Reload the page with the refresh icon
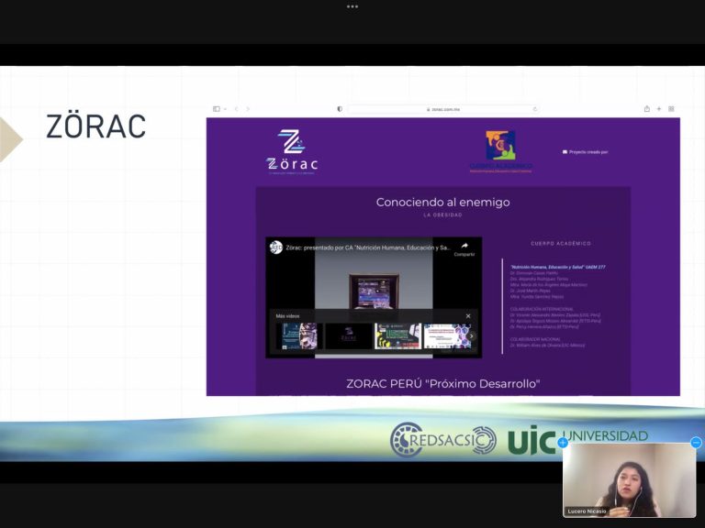705x528 pixels. (x=535, y=109)
